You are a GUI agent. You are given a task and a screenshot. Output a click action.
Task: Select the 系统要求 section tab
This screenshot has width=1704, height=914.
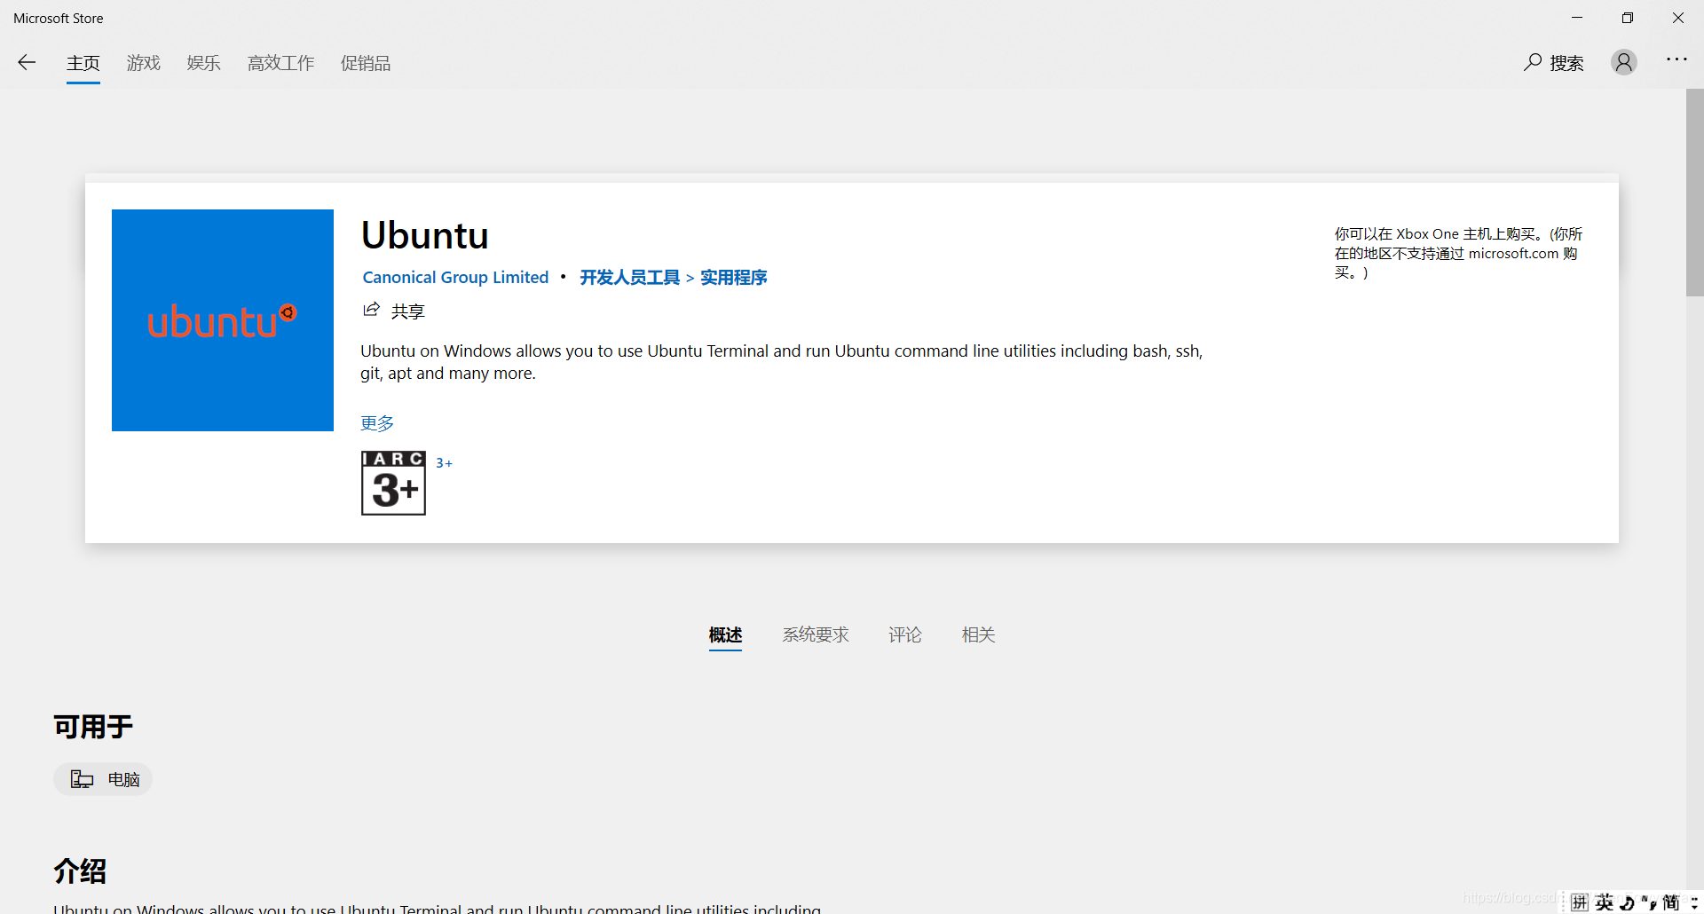click(x=816, y=635)
